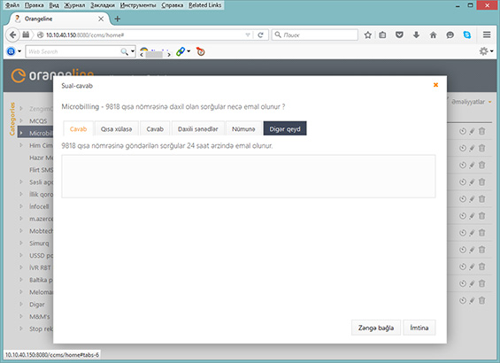Click the edit pencil icon in last row

pos(472,300)
